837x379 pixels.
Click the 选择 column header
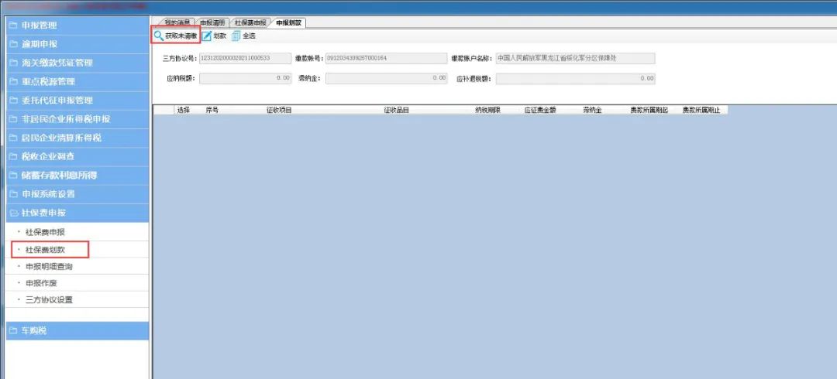[183, 110]
